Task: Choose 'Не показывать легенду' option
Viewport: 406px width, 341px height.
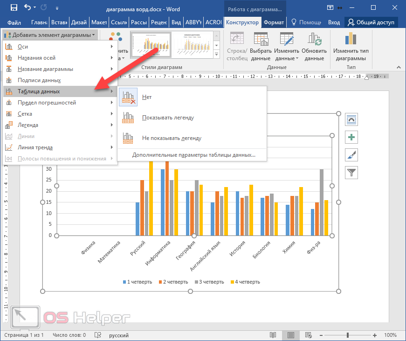Action: pyautogui.click(x=172, y=138)
